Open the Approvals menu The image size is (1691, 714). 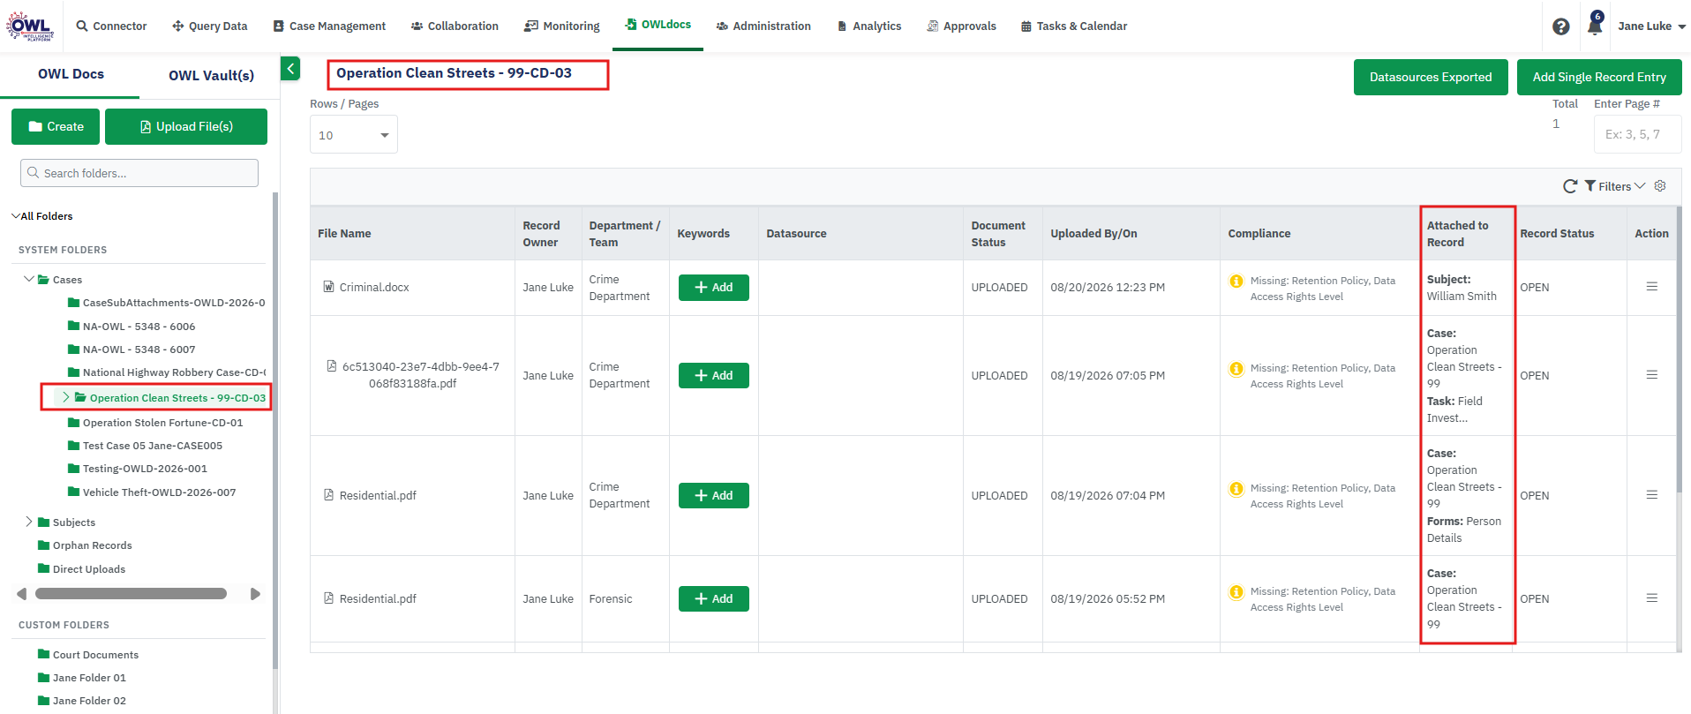[961, 26]
